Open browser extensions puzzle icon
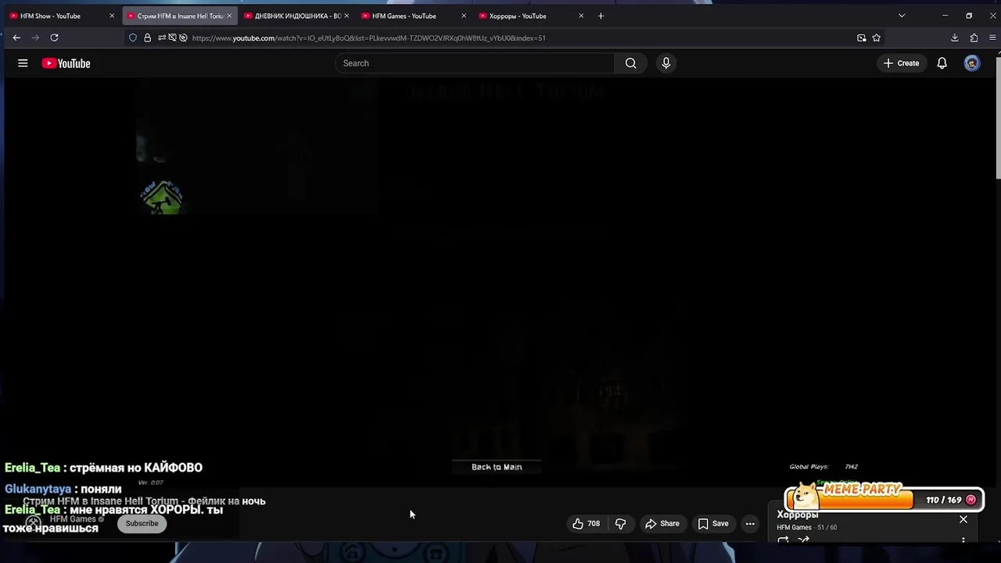Image resolution: width=1001 pixels, height=563 pixels. [974, 38]
